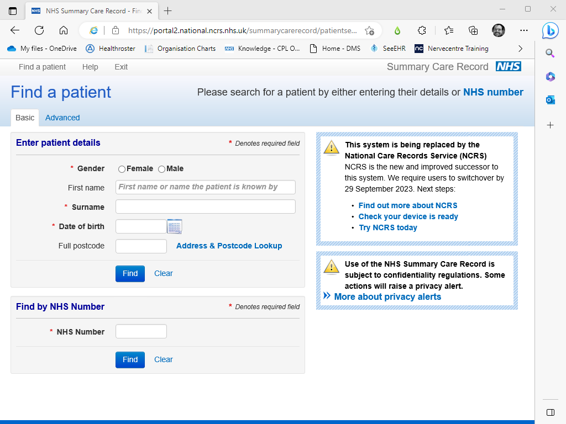Click the NHS number link in heading
This screenshot has width=566, height=424.
coord(493,92)
